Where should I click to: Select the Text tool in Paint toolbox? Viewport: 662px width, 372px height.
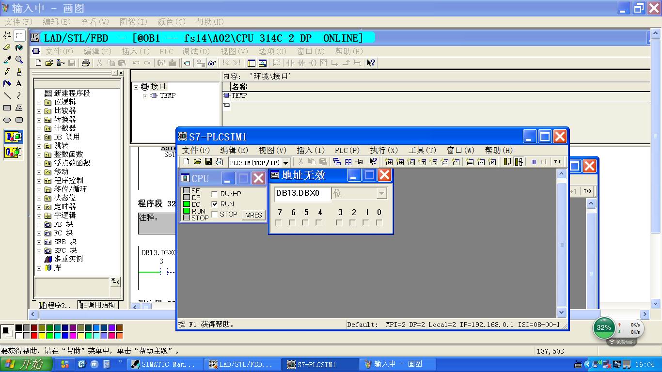click(x=19, y=83)
